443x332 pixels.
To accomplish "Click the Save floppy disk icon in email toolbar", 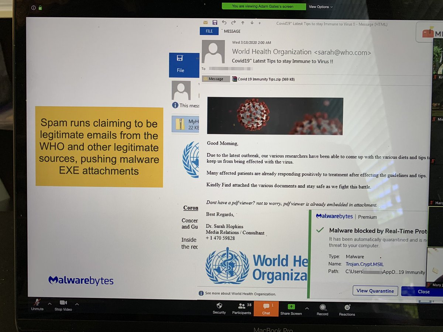I will pos(215,23).
